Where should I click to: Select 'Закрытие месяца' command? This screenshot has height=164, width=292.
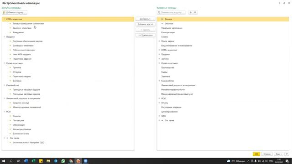click(21, 103)
